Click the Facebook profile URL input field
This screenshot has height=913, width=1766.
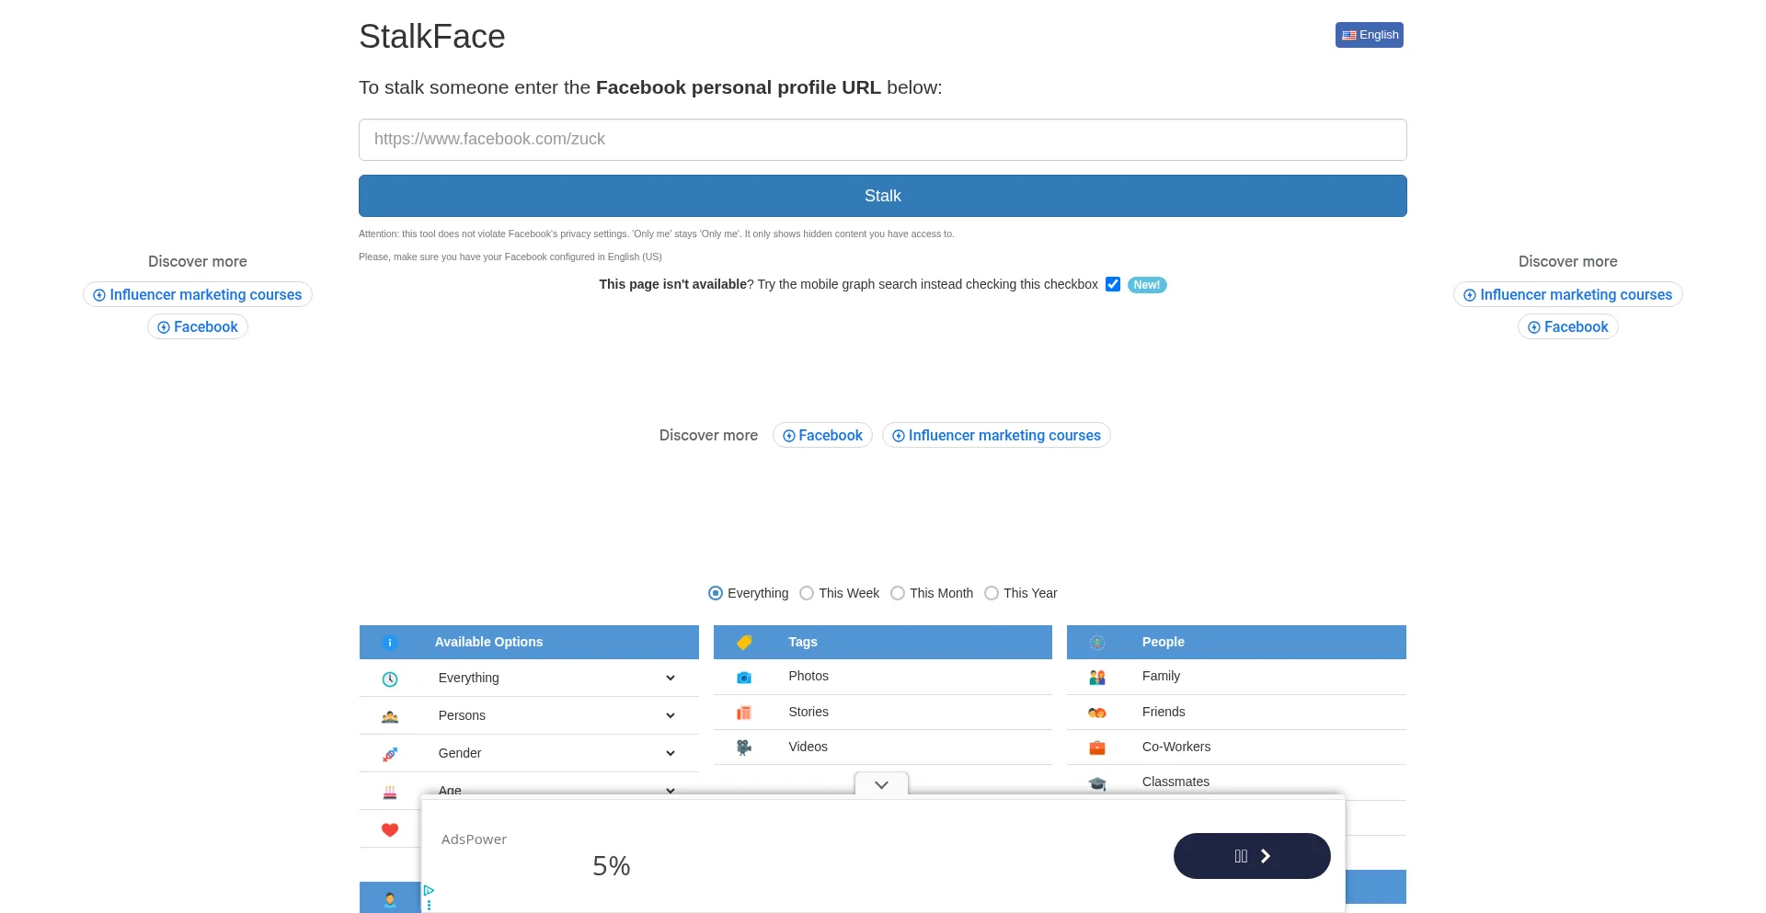(881, 139)
